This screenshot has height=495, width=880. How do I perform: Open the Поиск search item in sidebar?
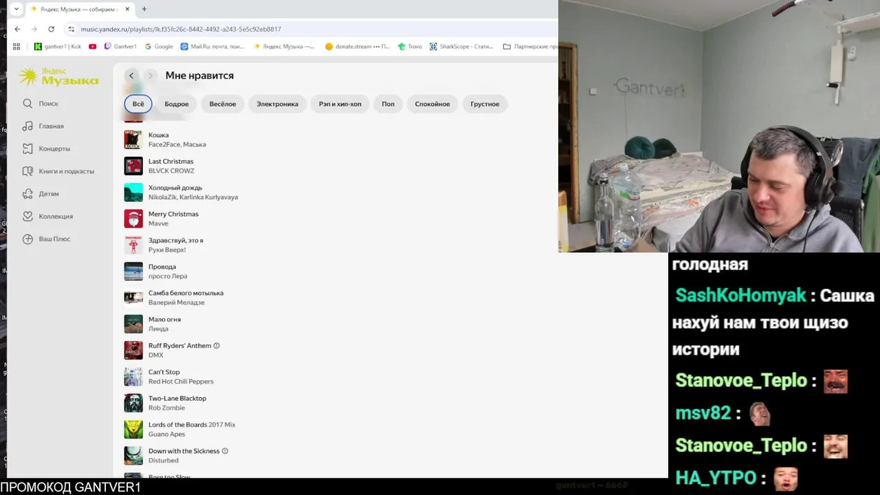[x=40, y=103]
